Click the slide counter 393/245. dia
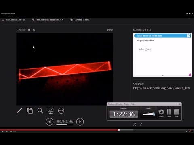 pos(65,122)
